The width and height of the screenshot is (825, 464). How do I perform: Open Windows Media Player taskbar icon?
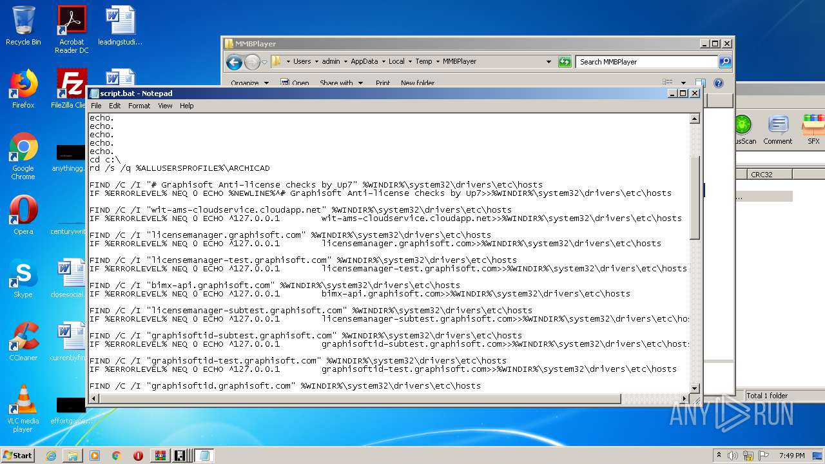click(95, 456)
